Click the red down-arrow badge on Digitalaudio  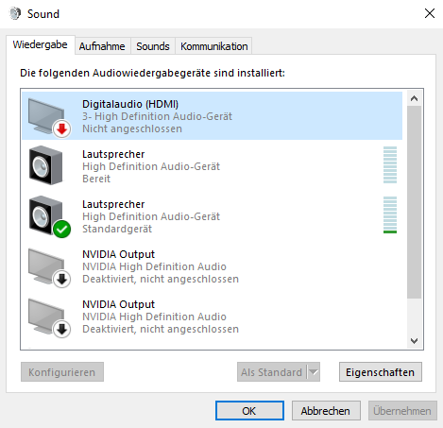(x=62, y=128)
